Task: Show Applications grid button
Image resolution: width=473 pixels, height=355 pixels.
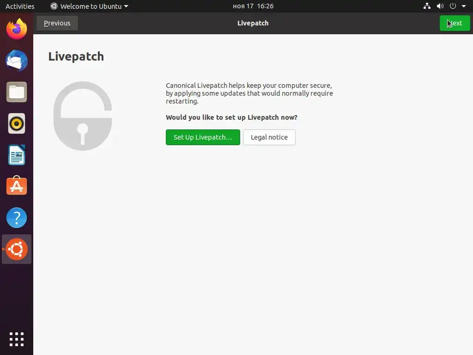Action: [x=17, y=339]
